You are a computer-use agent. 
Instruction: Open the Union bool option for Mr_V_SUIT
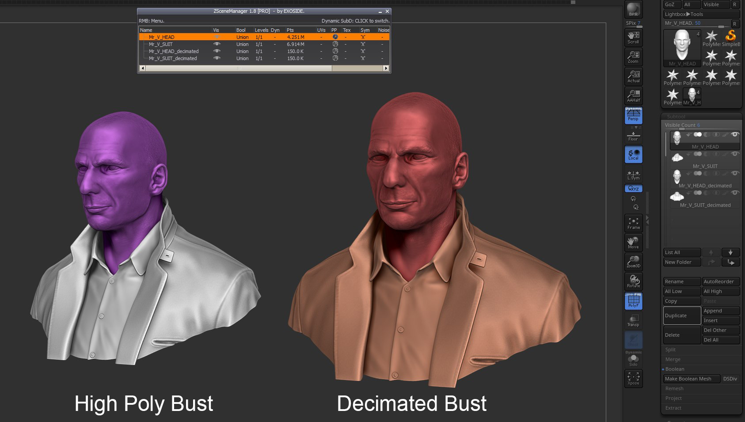pyautogui.click(x=242, y=44)
